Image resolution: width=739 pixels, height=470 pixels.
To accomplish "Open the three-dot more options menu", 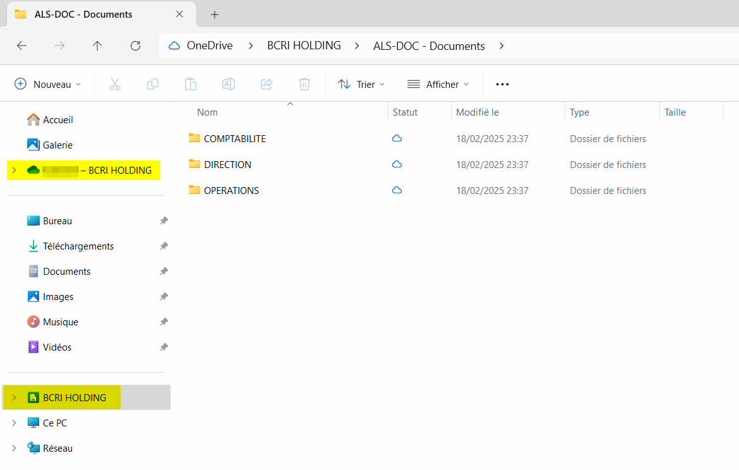I will click(502, 85).
